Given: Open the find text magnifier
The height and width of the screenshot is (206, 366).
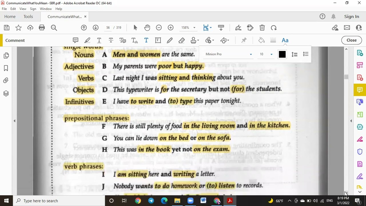Looking at the screenshot, I should point(54,28).
